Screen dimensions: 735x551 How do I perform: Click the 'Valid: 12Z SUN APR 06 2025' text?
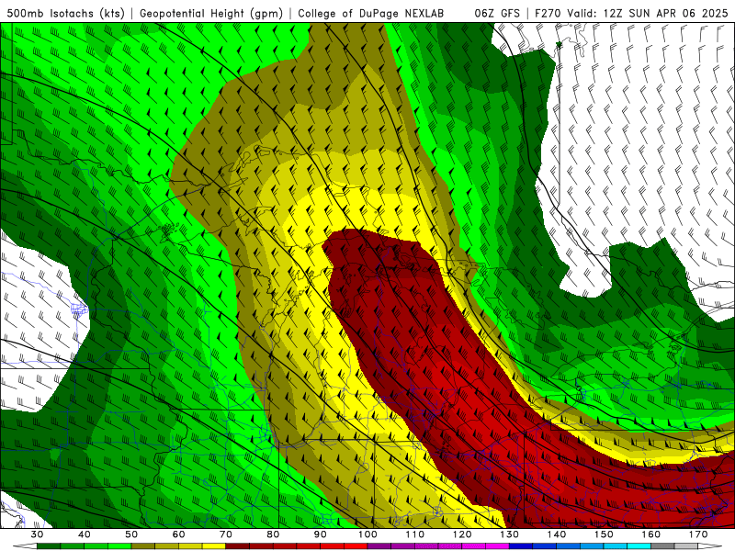[647, 14]
